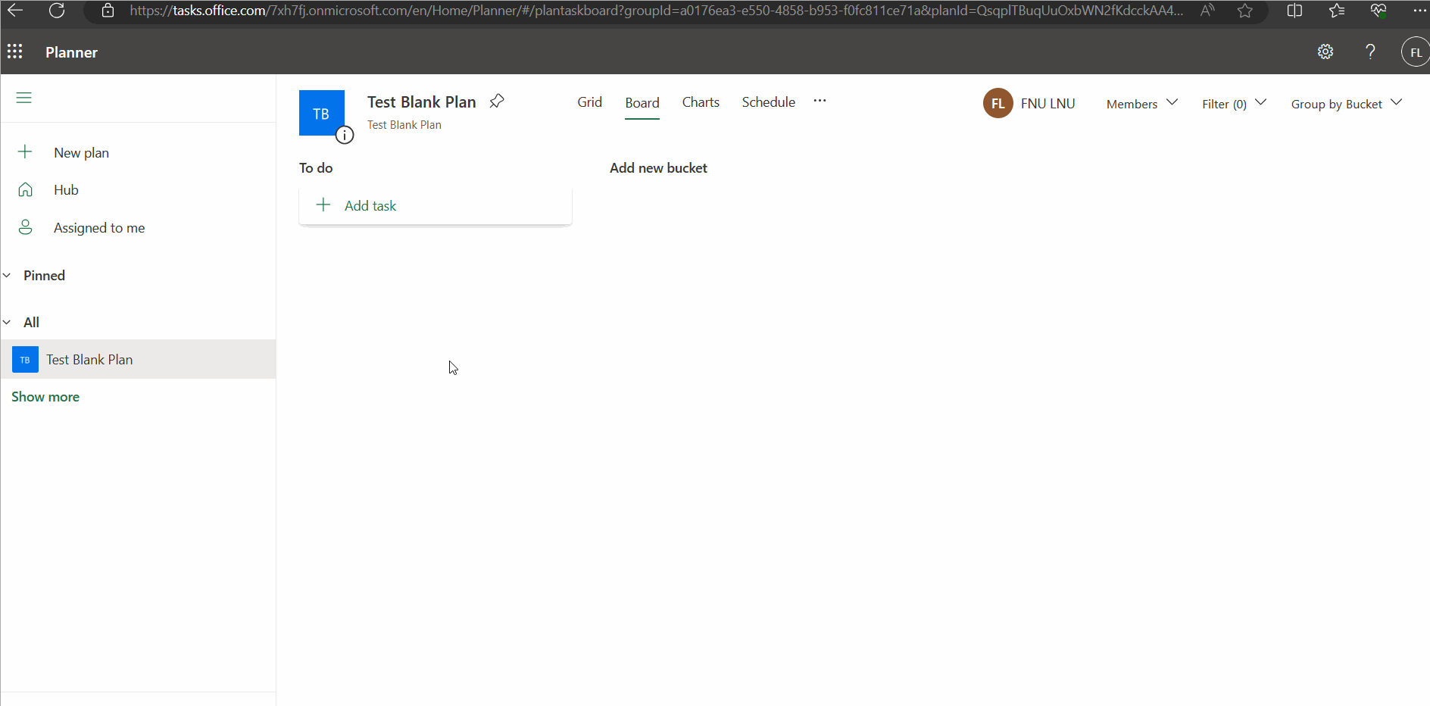This screenshot has height=706, width=1430.
Task: Collapse the Pinned section
Action: 7,275
